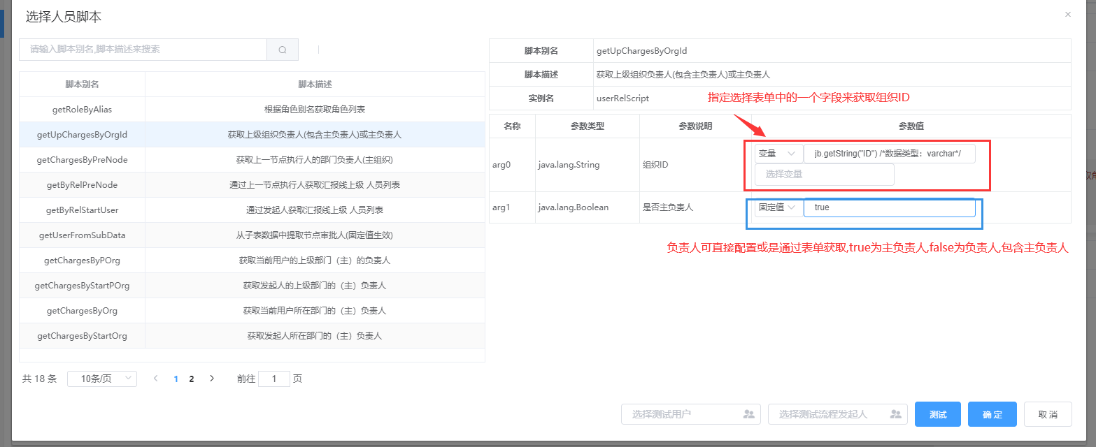Click the java.lang.String type cell
The height and width of the screenshot is (447, 1096).
pyautogui.click(x=587, y=165)
